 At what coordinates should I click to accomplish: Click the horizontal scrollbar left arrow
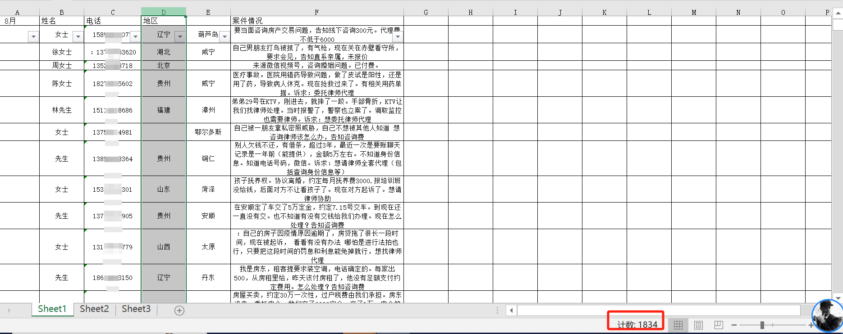pyautogui.click(x=511, y=310)
